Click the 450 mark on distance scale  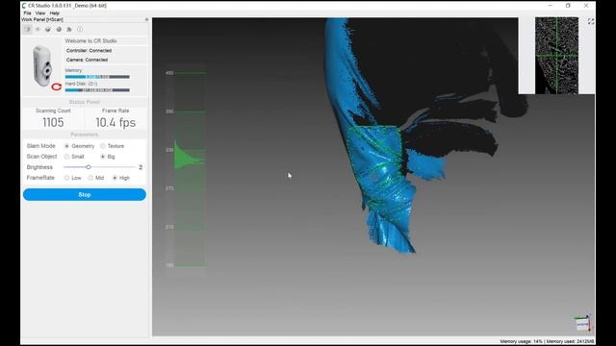point(169,73)
